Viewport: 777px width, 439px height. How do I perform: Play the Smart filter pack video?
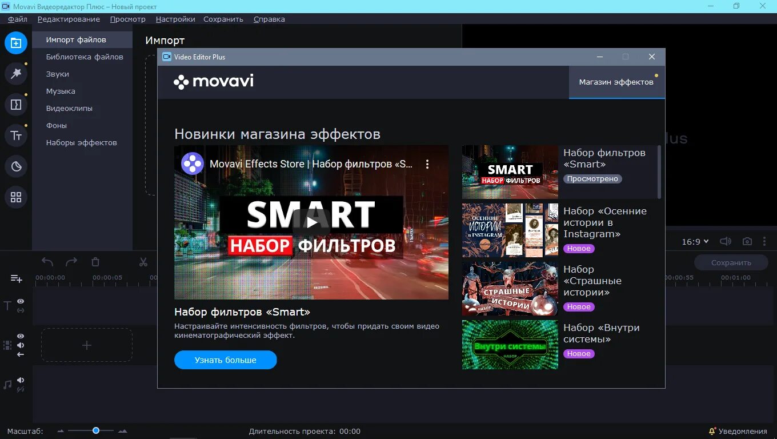[311, 222]
